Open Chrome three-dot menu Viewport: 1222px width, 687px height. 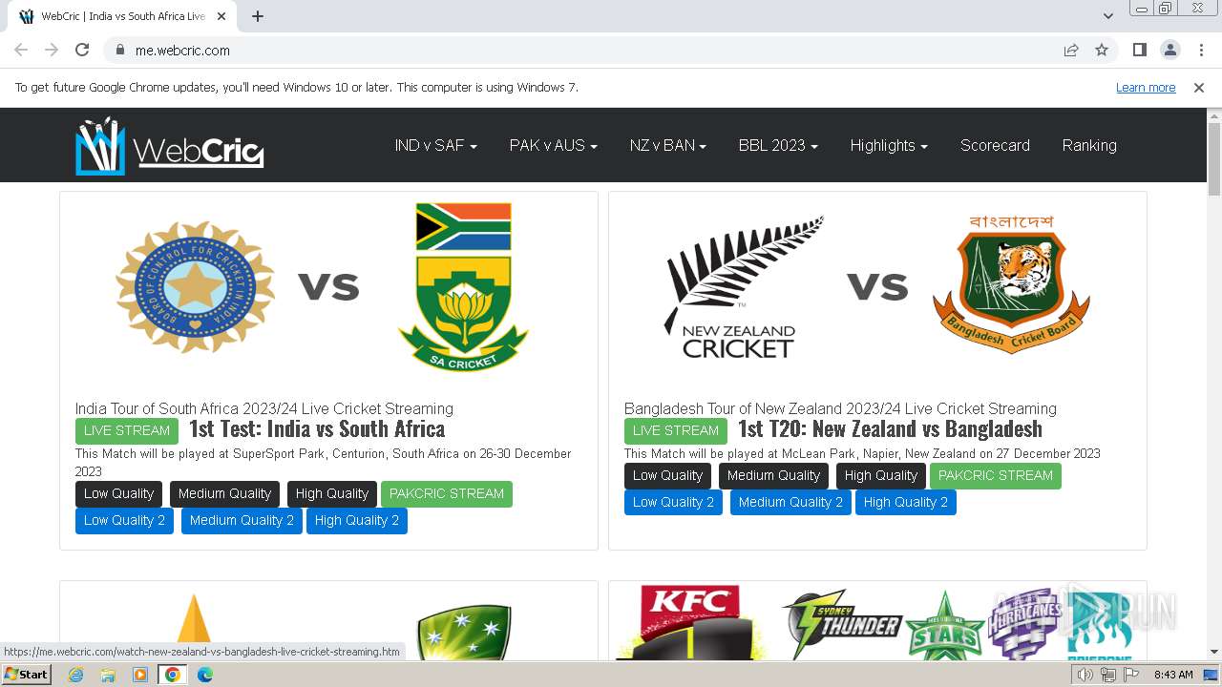(1201, 51)
